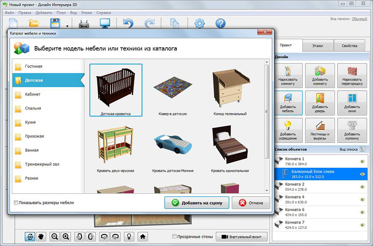
Task: Click 'Добавить освещение' lightbulb icon
Action: click(x=287, y=130)
